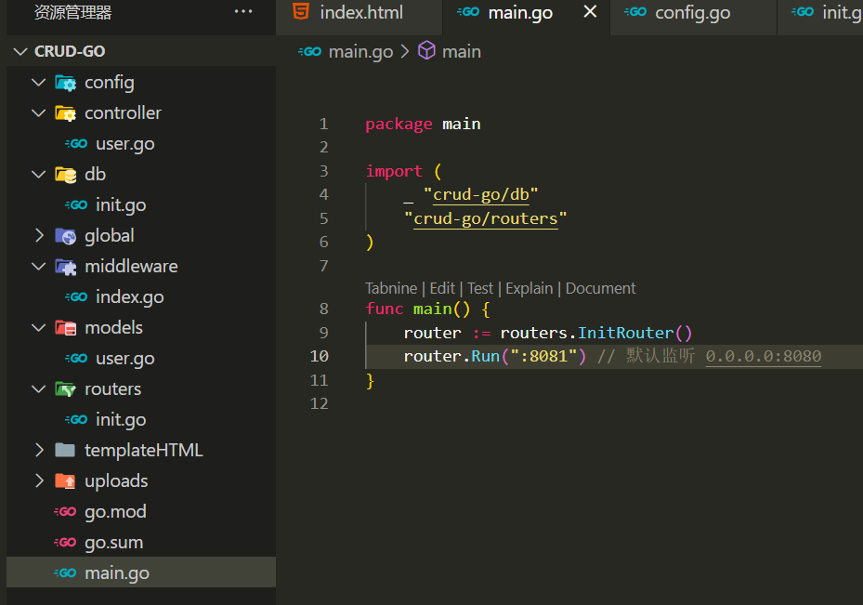Click the package keyword on line 1
863x605 pixels.
[x=399, y=125]
